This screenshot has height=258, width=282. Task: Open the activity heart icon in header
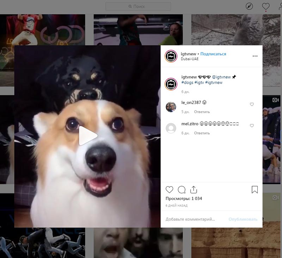point(266,7)
